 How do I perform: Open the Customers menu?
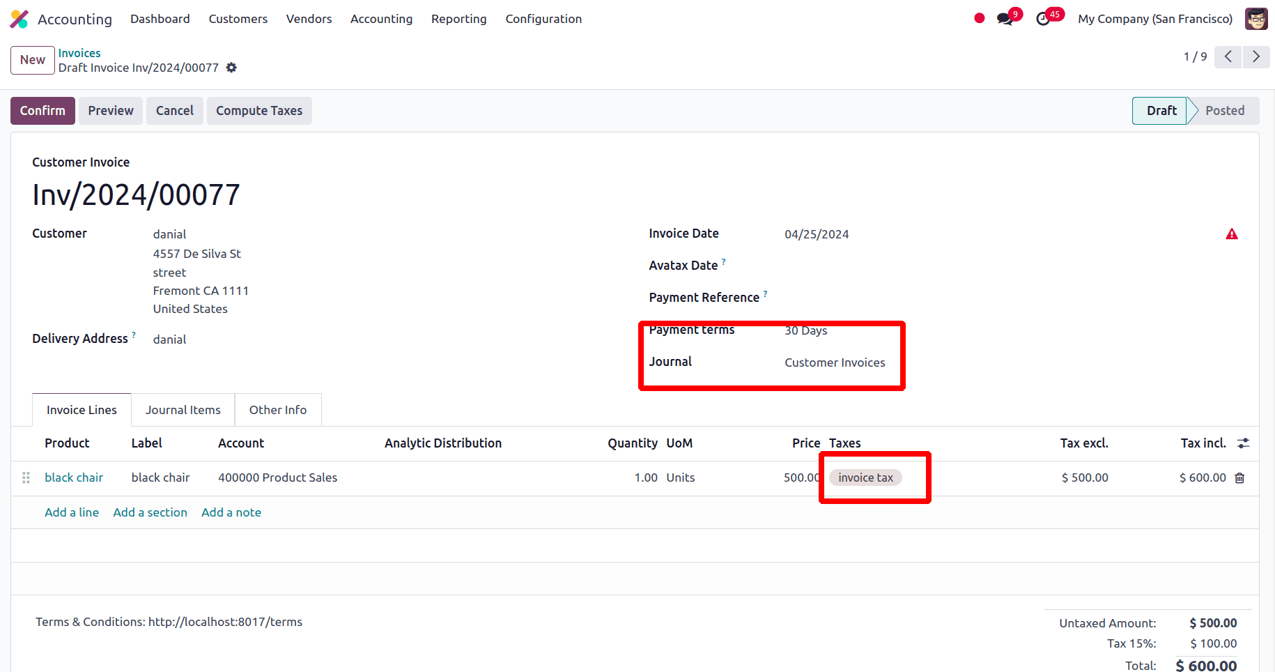click(x=238, y=19)
